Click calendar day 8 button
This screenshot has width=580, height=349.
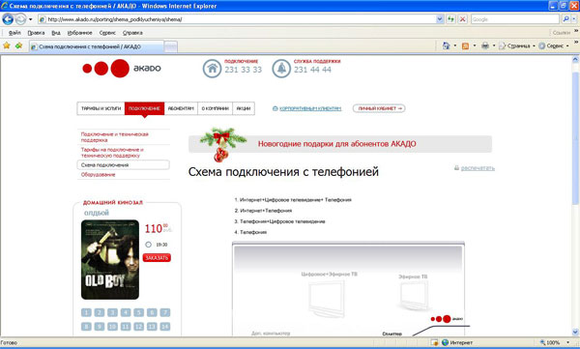pos(86,327)
